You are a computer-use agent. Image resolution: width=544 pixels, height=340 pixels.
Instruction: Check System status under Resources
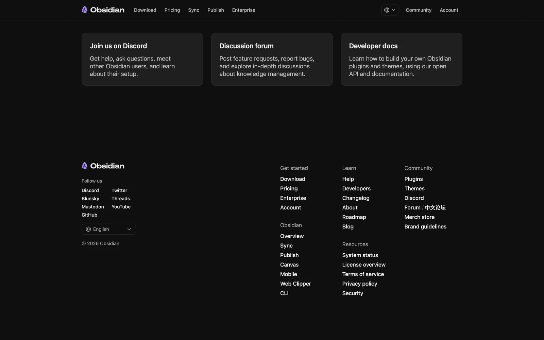[x=360, y=255]
